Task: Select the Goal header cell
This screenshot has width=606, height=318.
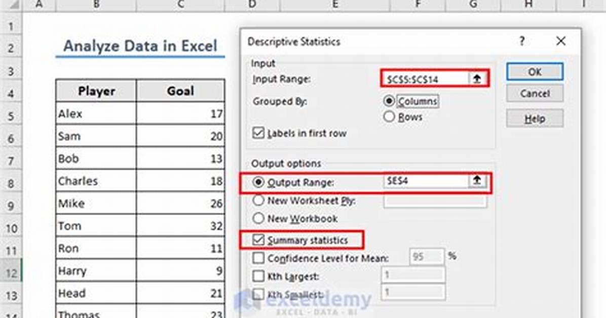Action: [x=180, y=91]
